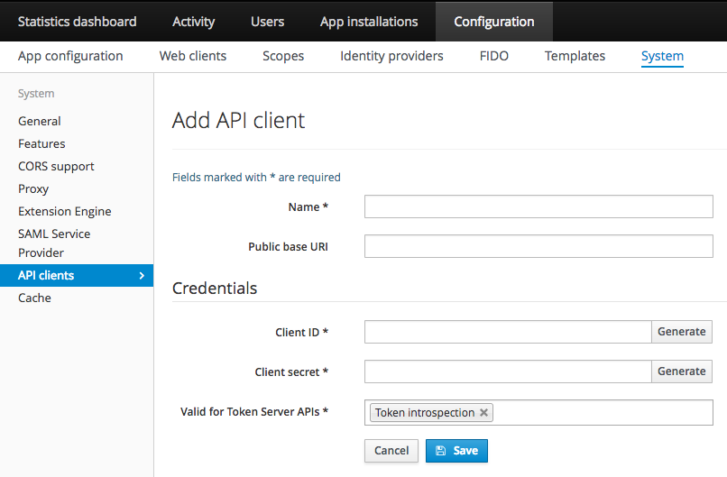
Task: Open Features in the sidebar
Action: (41, 143)
